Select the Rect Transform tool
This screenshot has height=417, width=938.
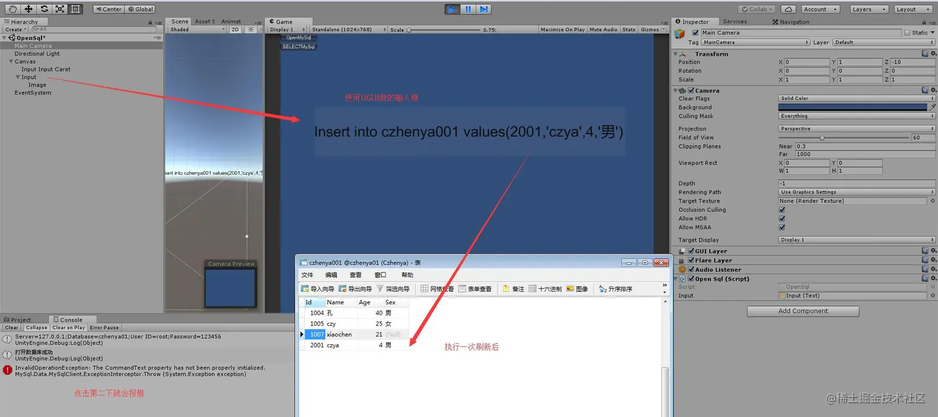75,9
